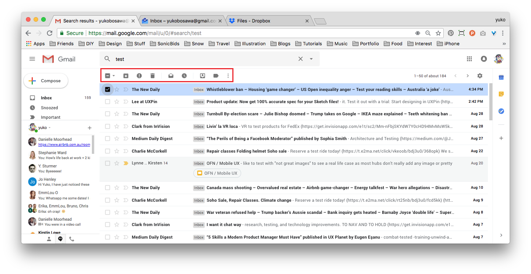The height and width of the screenshot is (274, 531).
Task: Open the More options three-dot menu
Action: click(228, 76)
